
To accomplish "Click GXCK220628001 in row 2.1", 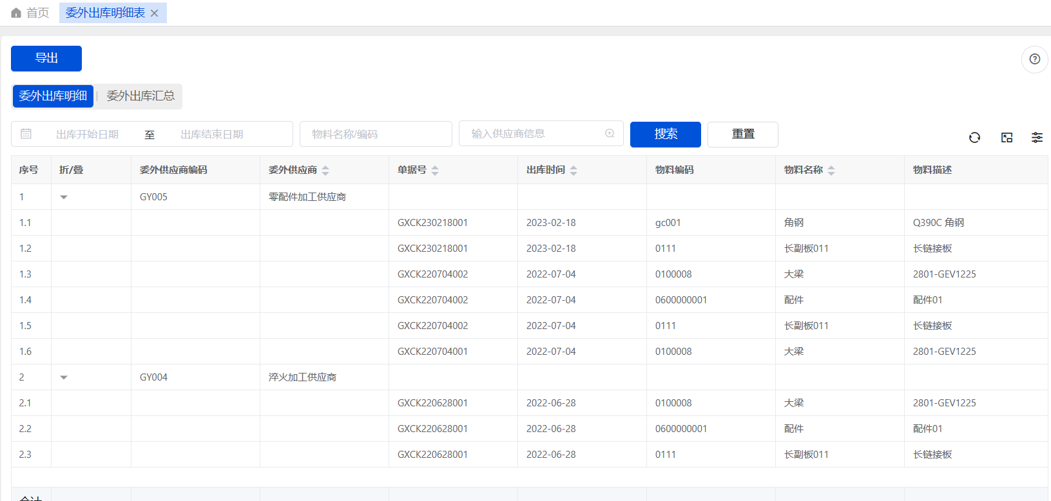I will tap(432, 403).
